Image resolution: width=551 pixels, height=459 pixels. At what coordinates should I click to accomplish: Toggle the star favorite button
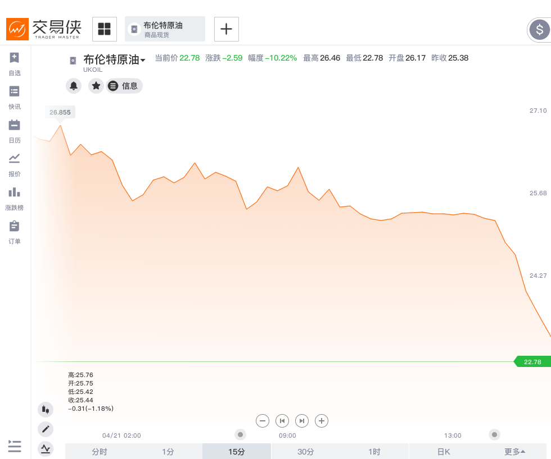coord(96,86)
